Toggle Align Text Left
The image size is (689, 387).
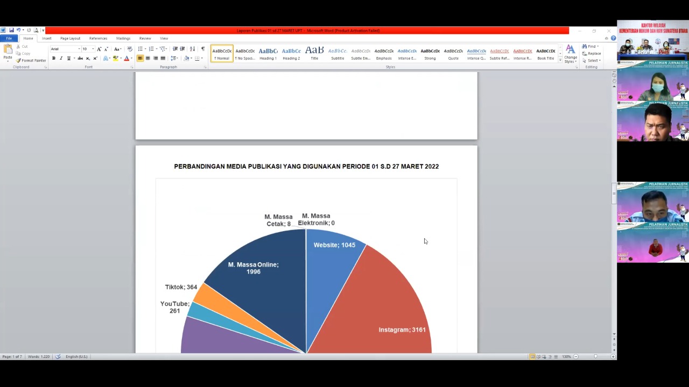coord(140,58)
